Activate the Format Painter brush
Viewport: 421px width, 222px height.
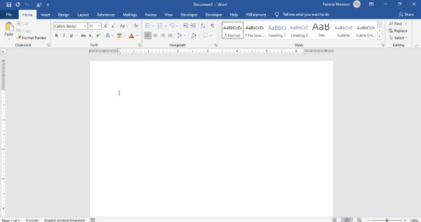pos(19,38)
